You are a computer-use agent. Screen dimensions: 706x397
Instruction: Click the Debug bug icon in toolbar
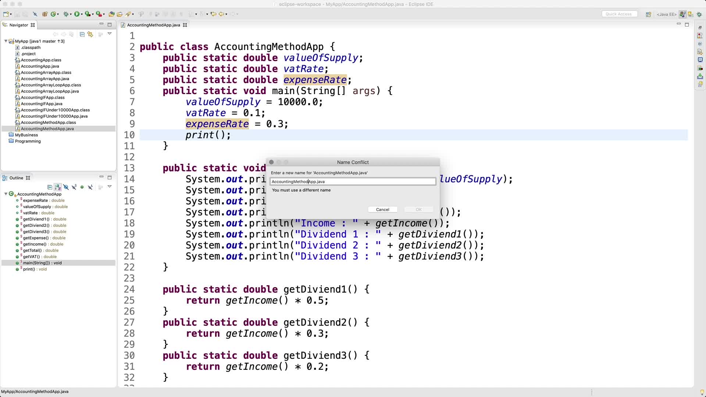[x=66, y=14]
